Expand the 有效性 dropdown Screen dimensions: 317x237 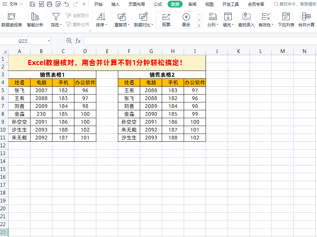pos(272,25)
